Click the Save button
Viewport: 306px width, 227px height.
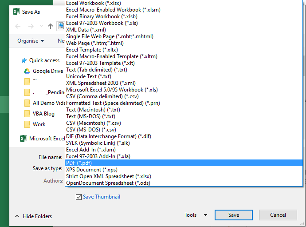234,215
